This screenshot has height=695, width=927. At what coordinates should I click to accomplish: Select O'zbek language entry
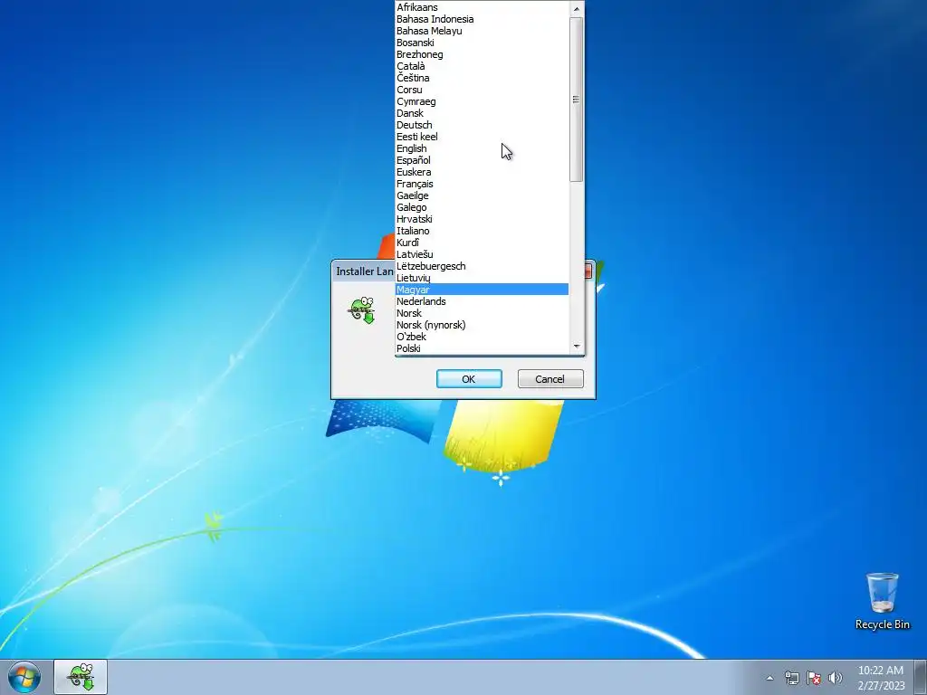(x=482, y=337)
